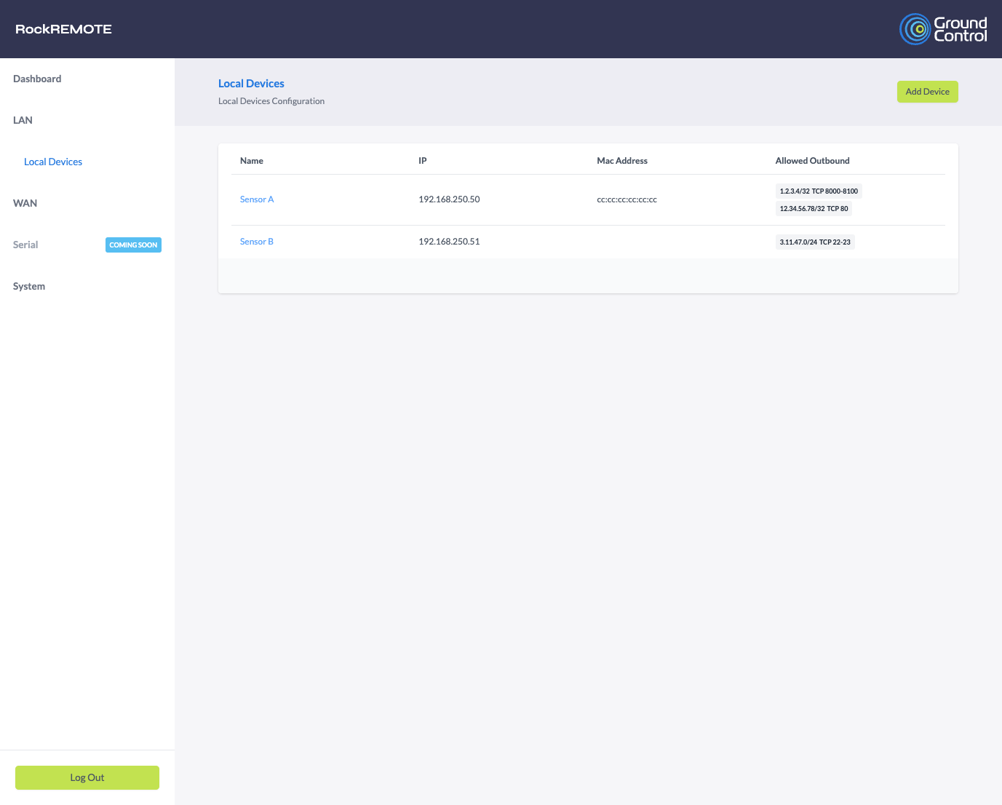
Task: Click the 12.34.56.78/32 TCP 80 rule tag
Action: click(x=814, y=209)
